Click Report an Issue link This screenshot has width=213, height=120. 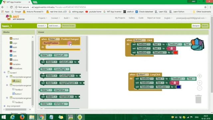154,18
